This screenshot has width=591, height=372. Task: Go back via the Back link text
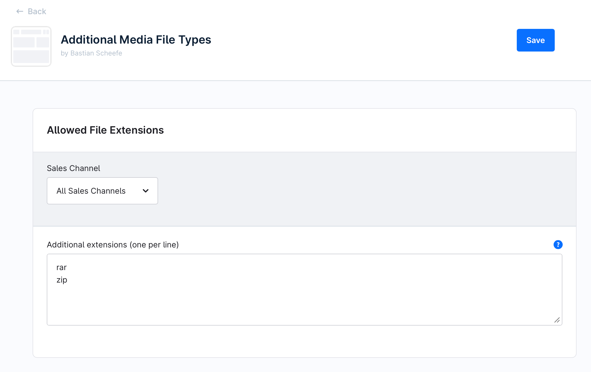click(x=37, y=11)
